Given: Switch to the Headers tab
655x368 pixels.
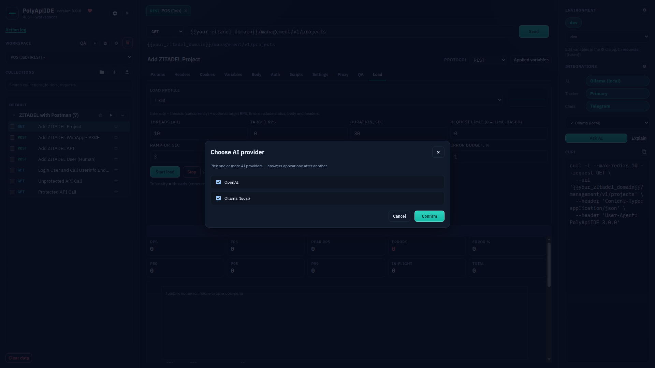Looking at the screenshot, I should coord(182,75).
